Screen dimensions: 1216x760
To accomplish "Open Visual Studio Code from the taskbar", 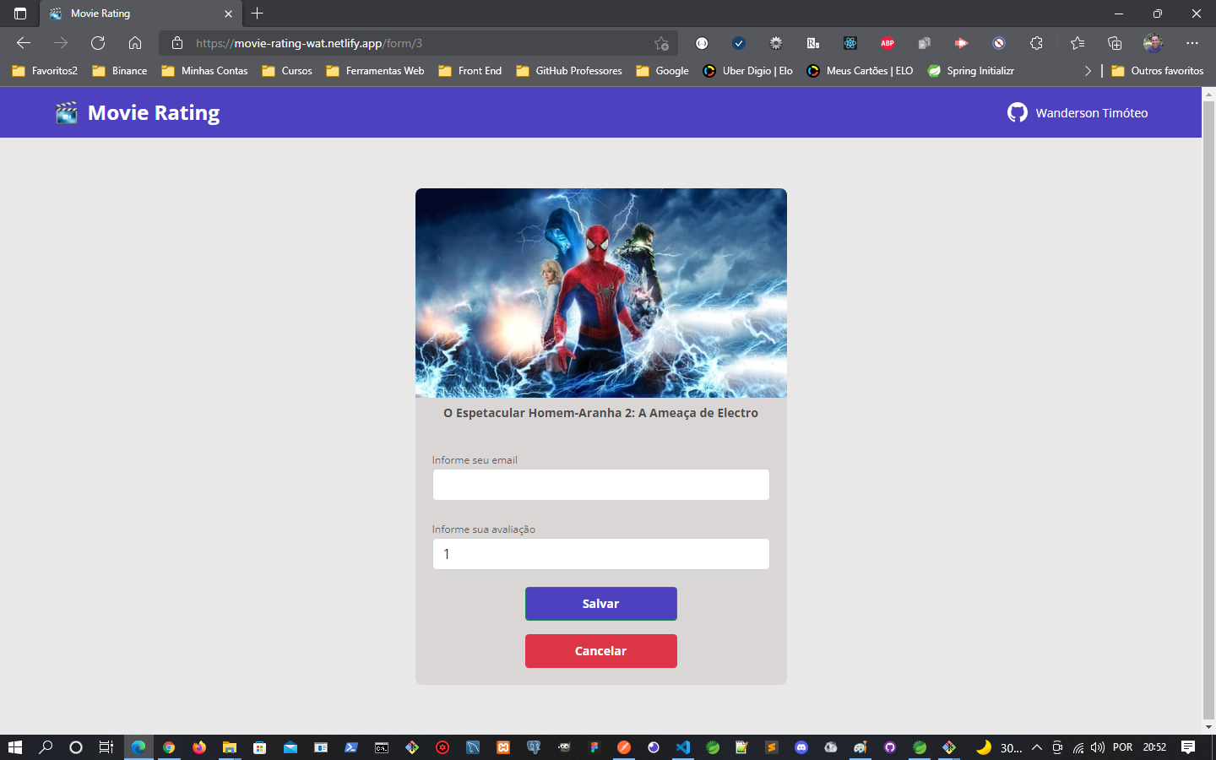I will click(x=683, y=747).
